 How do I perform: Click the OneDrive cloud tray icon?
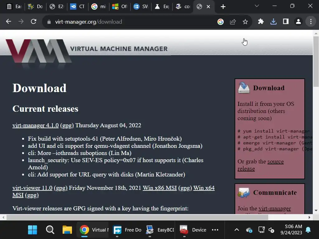(x=249, y=230)
